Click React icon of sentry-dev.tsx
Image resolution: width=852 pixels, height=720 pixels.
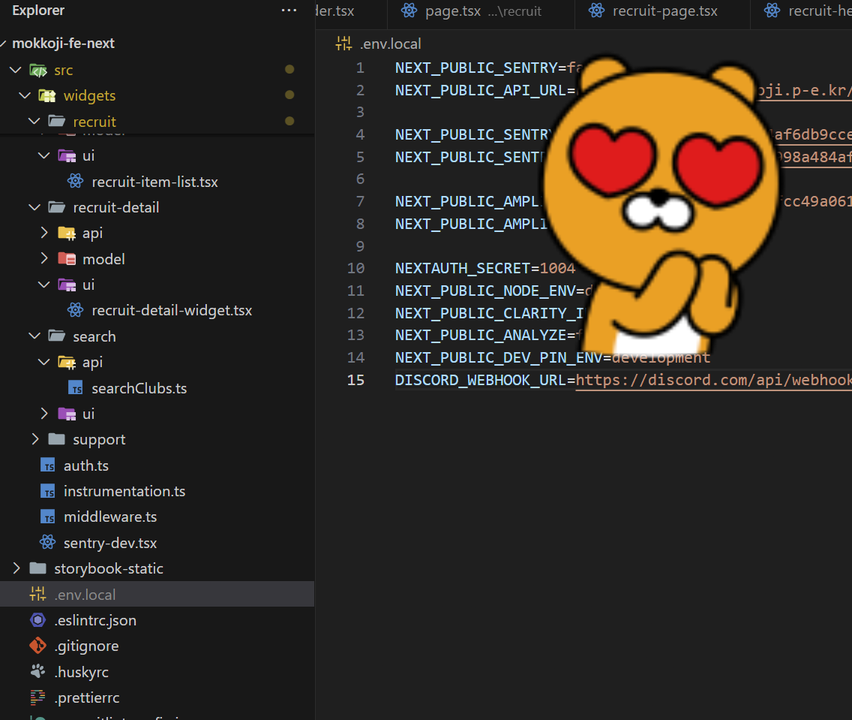(48, 542)
